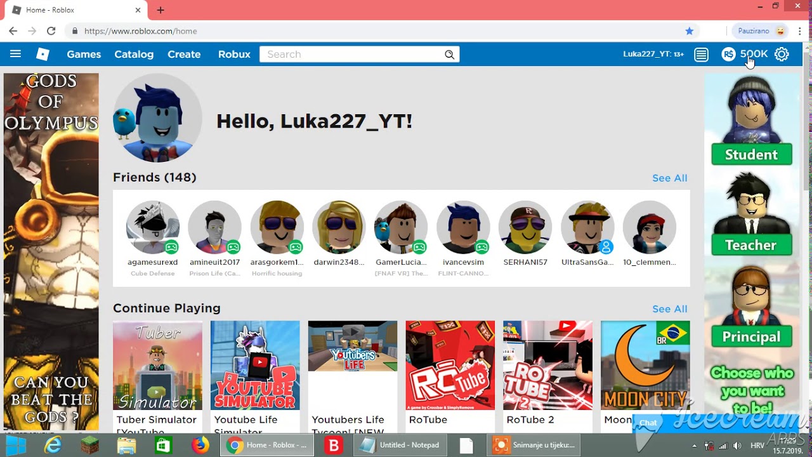Click Cube Defense game under agamesurexd
This screenshot has width=812, height=457.
[152, 274]
